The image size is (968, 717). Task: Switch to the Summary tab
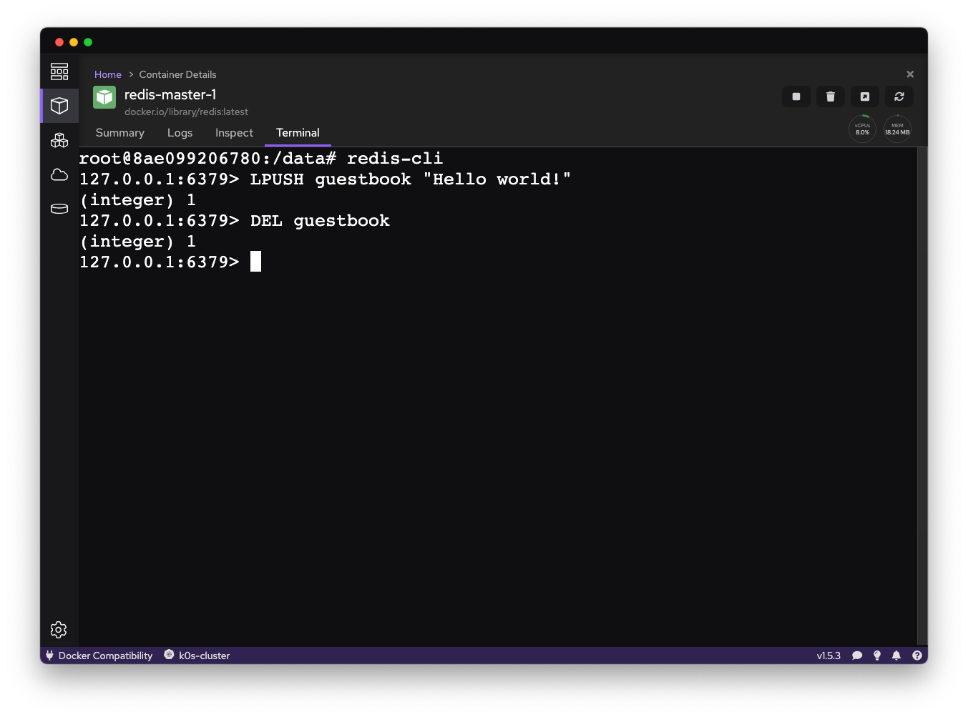click(x=120, y=133)
